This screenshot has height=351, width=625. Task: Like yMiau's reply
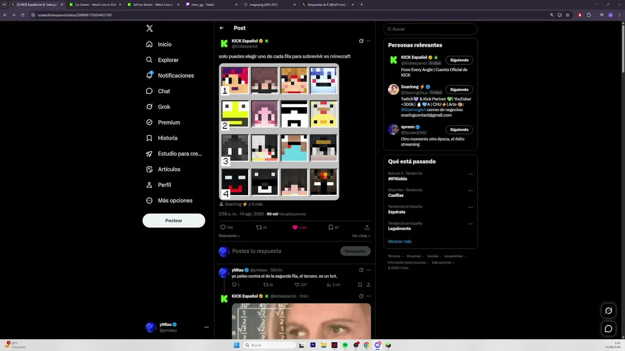[x=297, y=285]
